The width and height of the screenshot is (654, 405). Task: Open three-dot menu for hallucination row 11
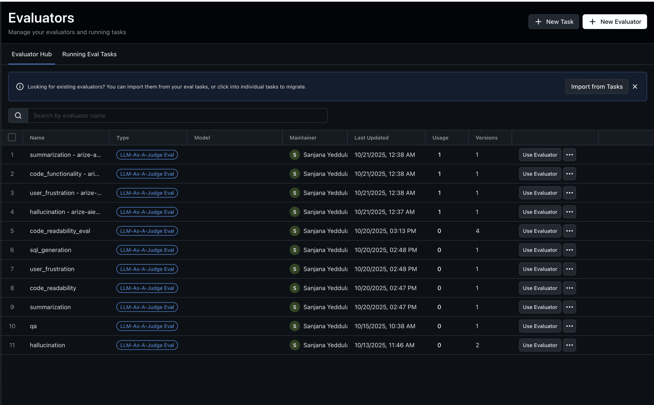point(569,345)
